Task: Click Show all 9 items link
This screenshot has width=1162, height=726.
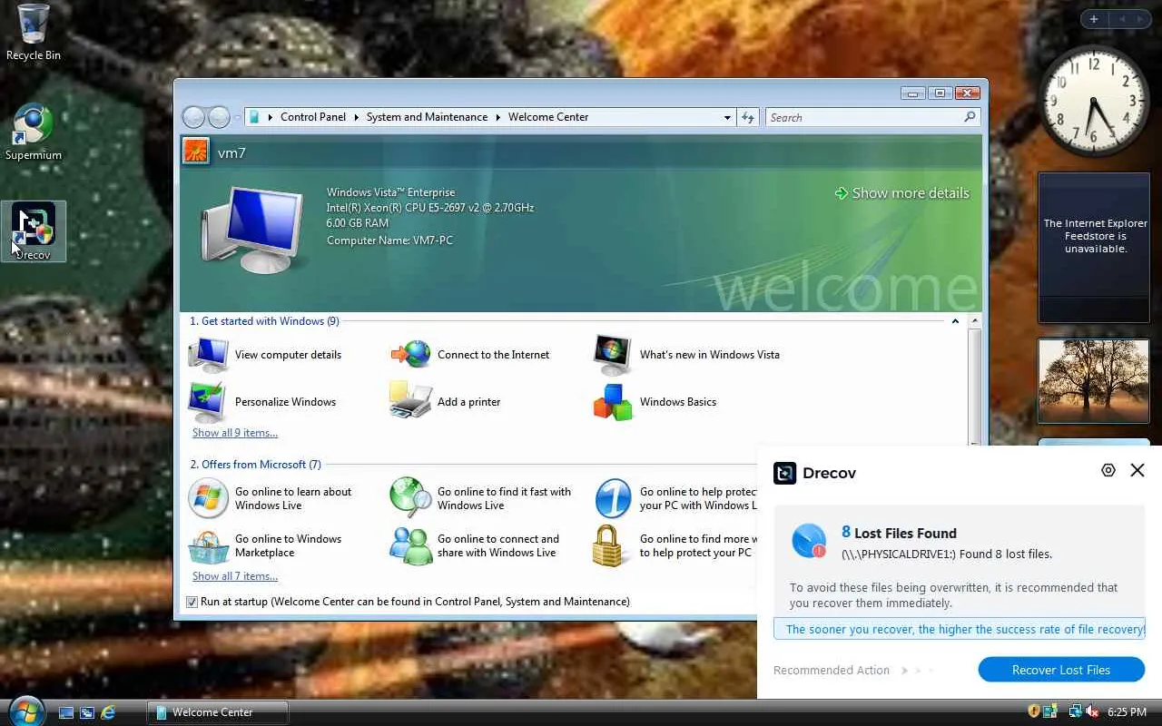Action: (235, 433)
